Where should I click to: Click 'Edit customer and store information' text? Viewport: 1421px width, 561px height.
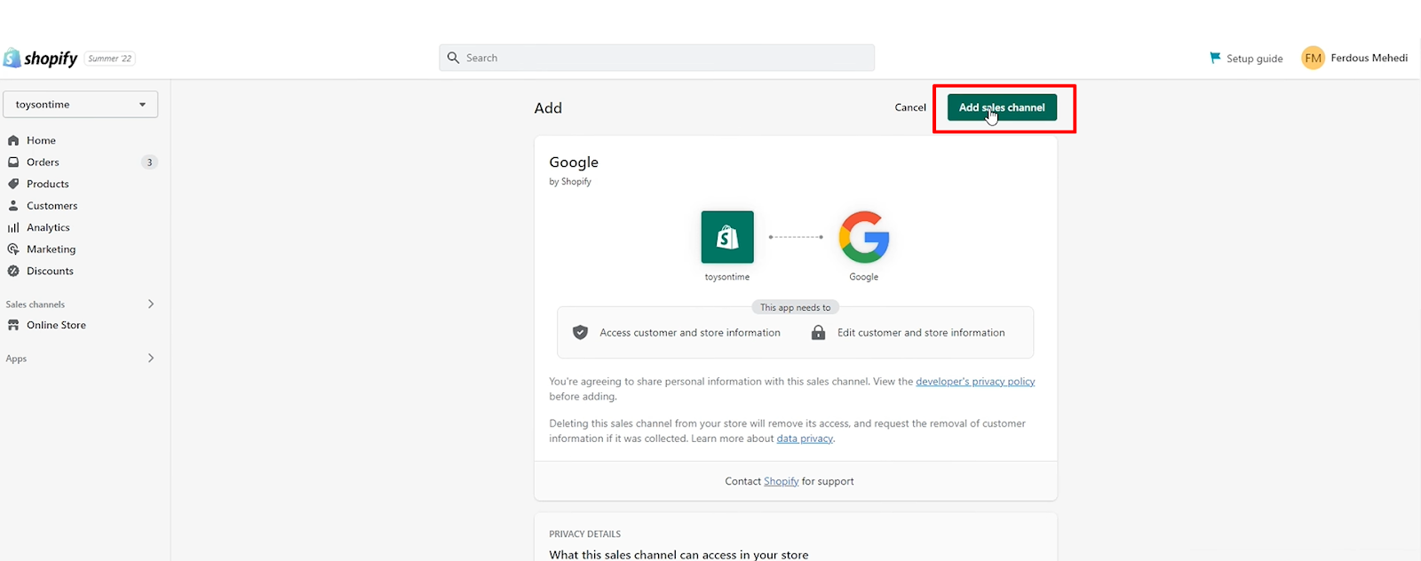pos(921,333)
